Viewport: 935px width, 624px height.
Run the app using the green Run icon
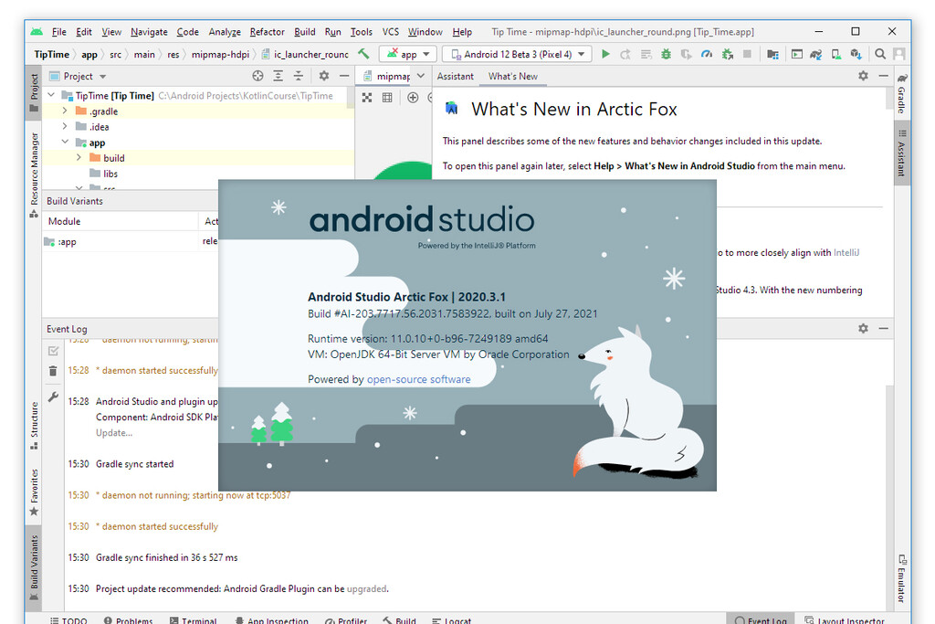(x=605, y=54)
